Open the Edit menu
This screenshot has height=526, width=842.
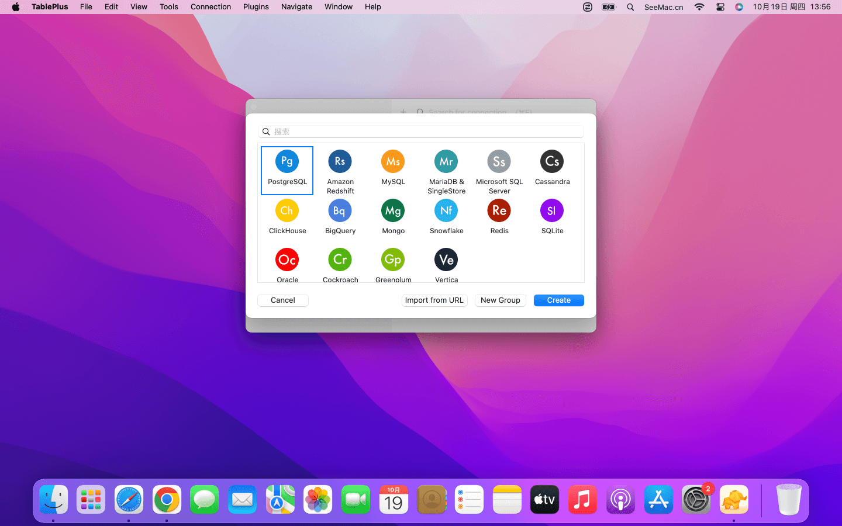(x=111, y=7)
